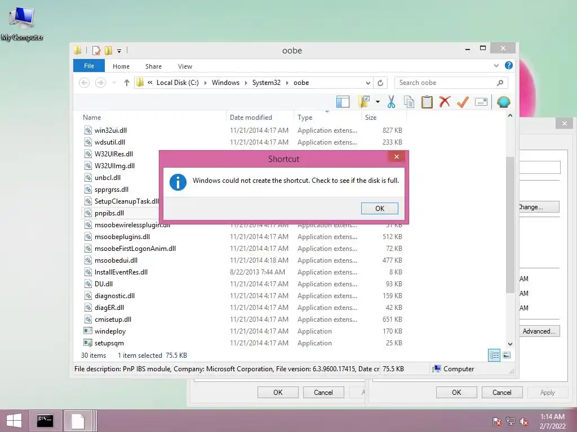The height and width of the screenshot is (432, 577).
Task: Select win32ui.dll file
Action: click(x=110, y=130)
